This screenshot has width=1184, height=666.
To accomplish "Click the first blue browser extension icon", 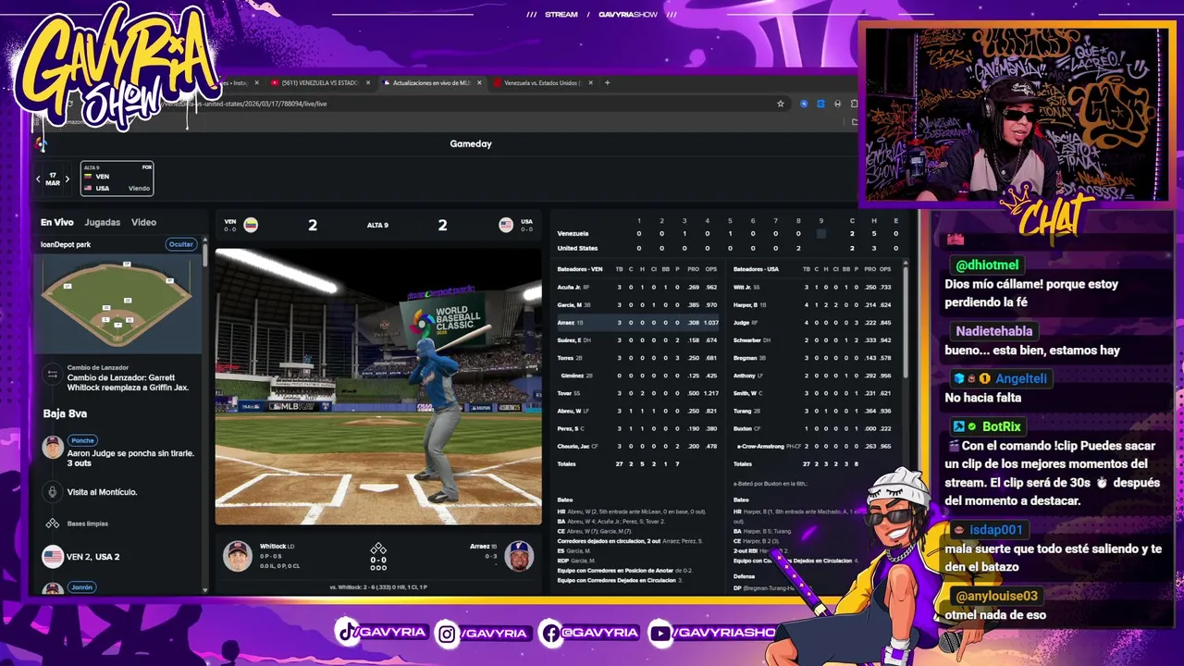I will 803,104.
